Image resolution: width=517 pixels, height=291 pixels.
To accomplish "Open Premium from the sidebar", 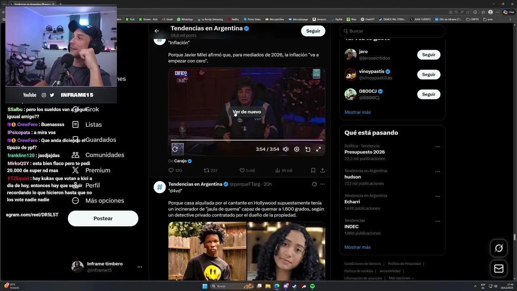I will coord(91,170).
